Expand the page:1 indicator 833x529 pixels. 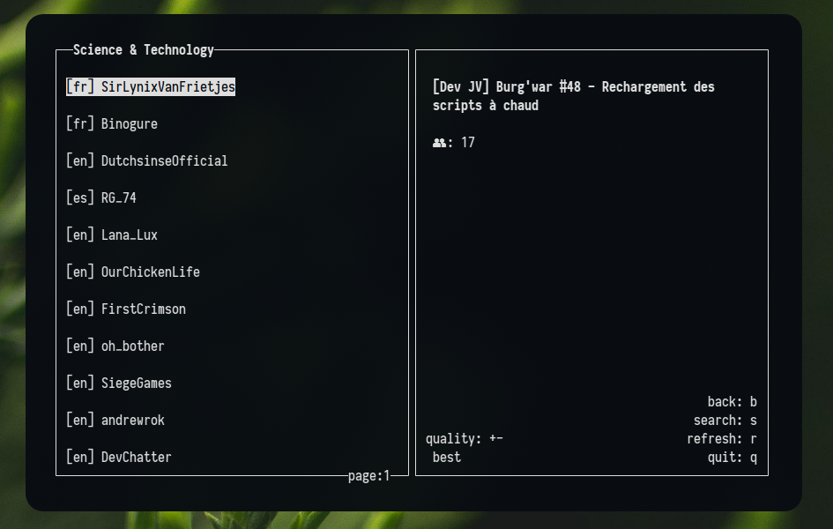(368, 475)
